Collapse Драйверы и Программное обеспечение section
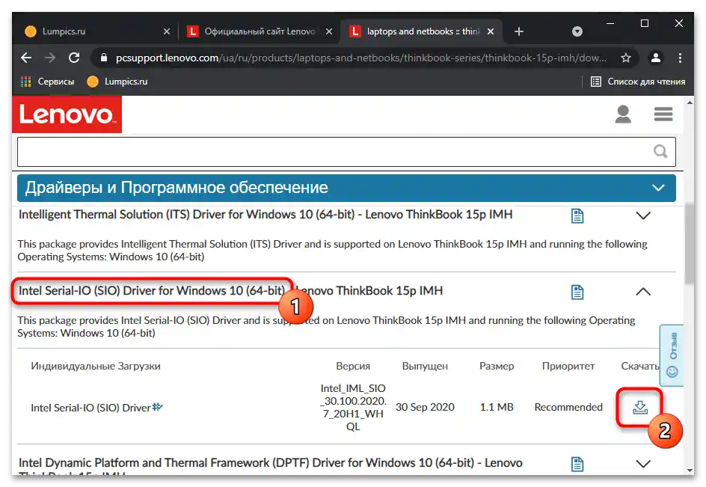This screenshot has width=706, height=487. point(658,188)
